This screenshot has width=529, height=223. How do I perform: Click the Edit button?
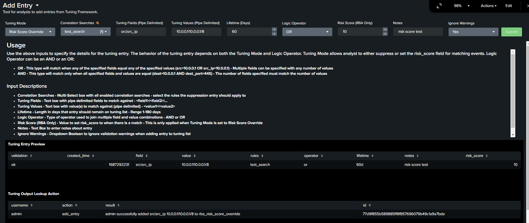[509, 6]
